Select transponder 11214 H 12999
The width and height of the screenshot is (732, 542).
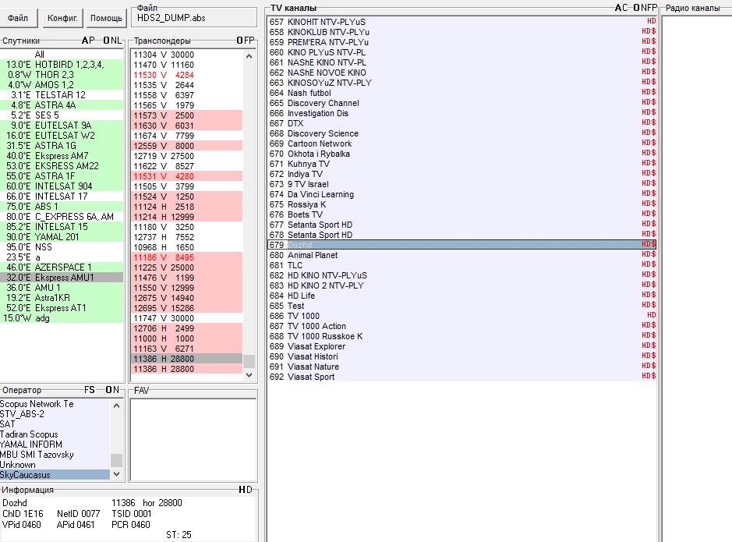(x=187, y=217)
